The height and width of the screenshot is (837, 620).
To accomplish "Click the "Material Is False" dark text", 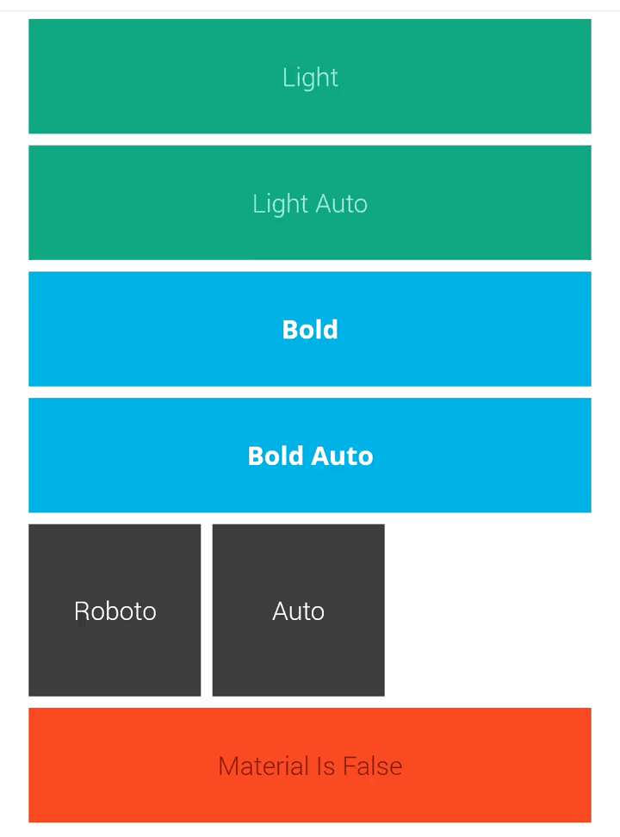I will (x=310, y=766).
